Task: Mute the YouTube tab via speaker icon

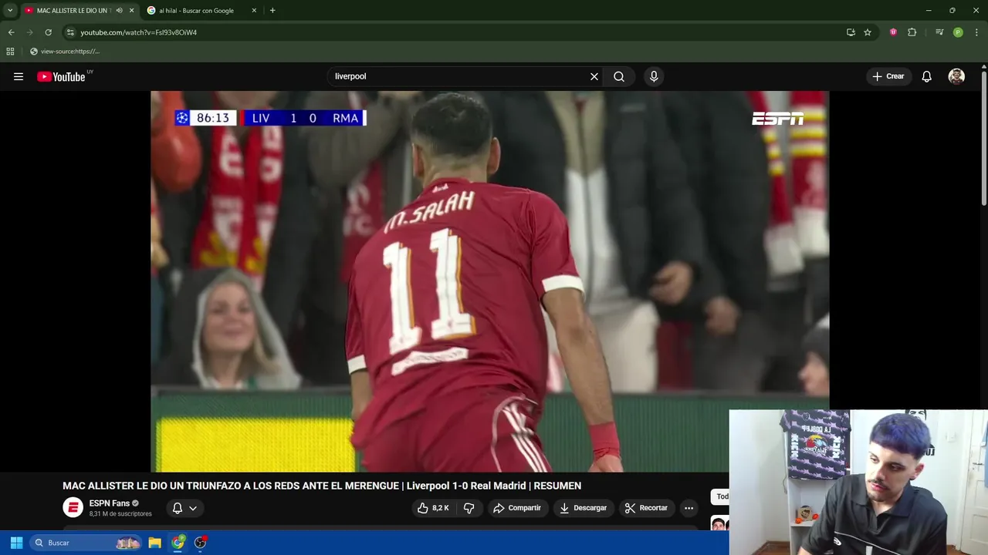Action: click(119, 11)
